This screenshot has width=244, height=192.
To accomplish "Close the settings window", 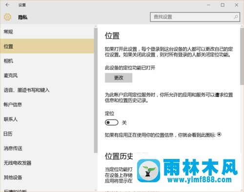I will click(237, 5).
